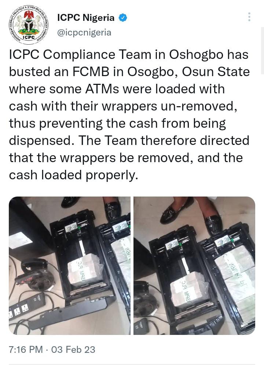Open the three-dot tweet options menu
This screenshot has height=366, width=264.
click(x=249, y=17)
